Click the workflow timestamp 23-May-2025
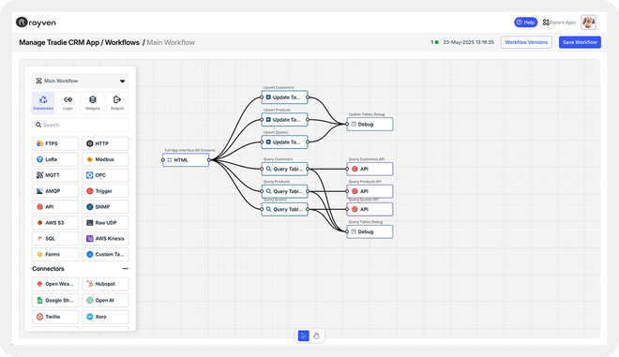The height and width of the screenshot is (357, 619). click(468, 42)
